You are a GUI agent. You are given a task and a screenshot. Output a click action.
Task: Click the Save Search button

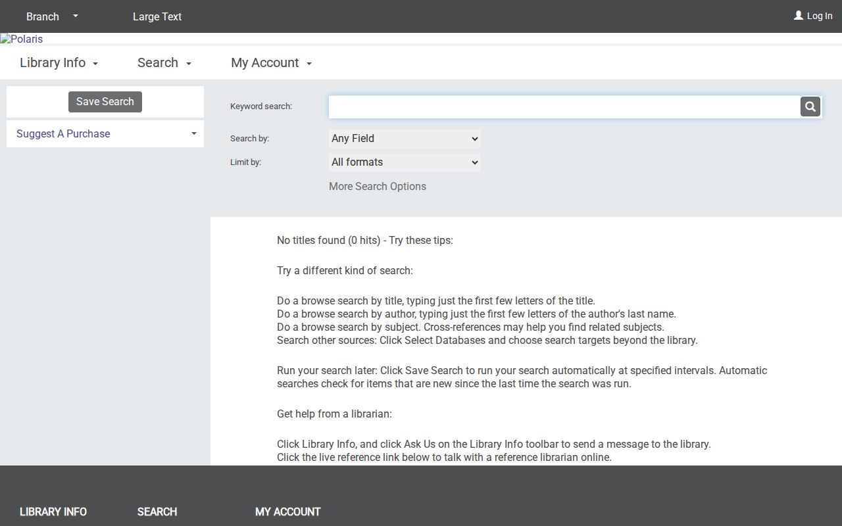[x=105, y=102]
